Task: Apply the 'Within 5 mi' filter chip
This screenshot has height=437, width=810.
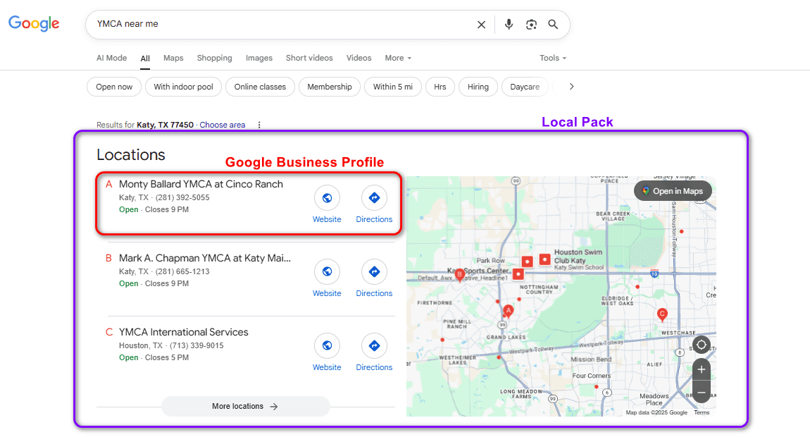Action: point(393,87)
